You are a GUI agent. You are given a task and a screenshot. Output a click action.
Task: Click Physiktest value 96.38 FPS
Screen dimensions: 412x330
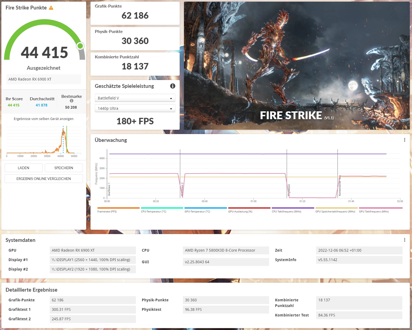click(226, 309)
